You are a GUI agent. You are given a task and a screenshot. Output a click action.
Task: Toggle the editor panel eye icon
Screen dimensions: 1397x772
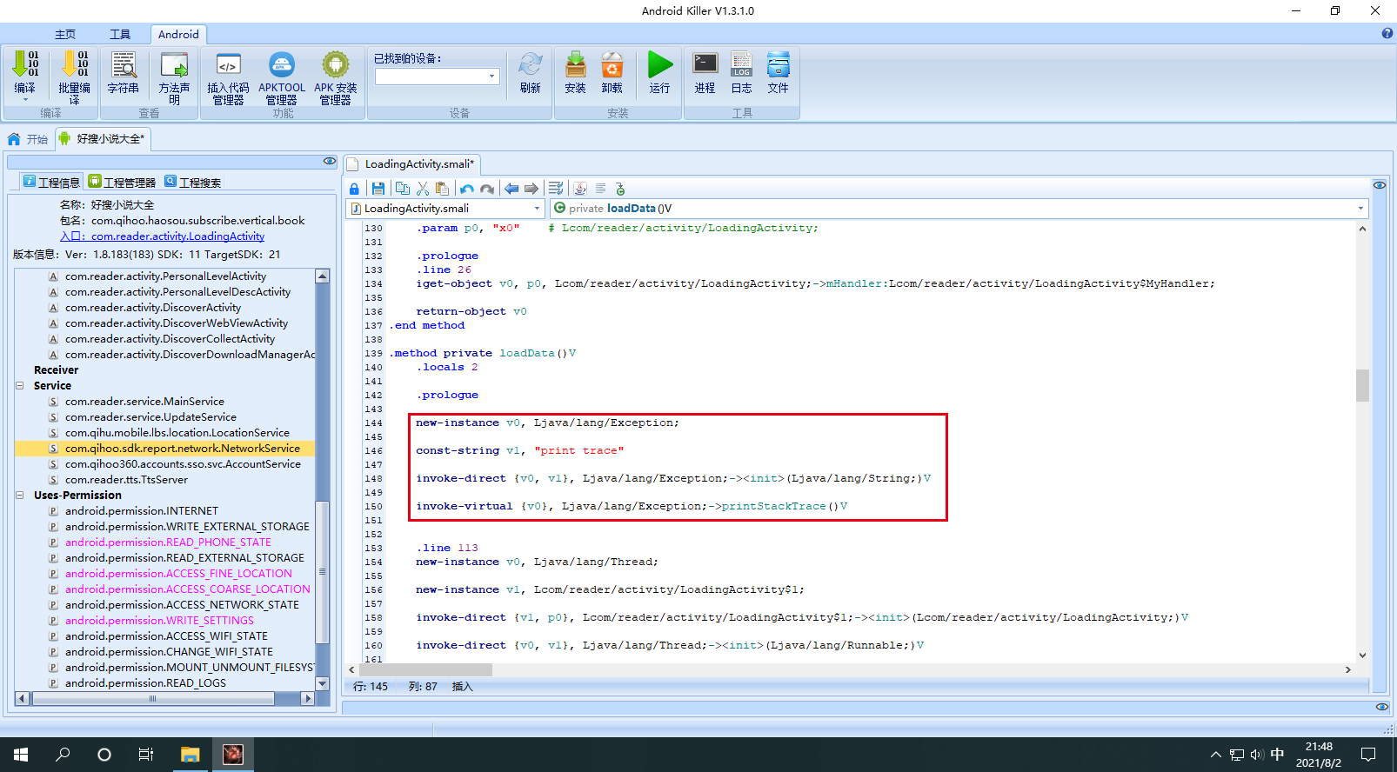(1380, 185)
